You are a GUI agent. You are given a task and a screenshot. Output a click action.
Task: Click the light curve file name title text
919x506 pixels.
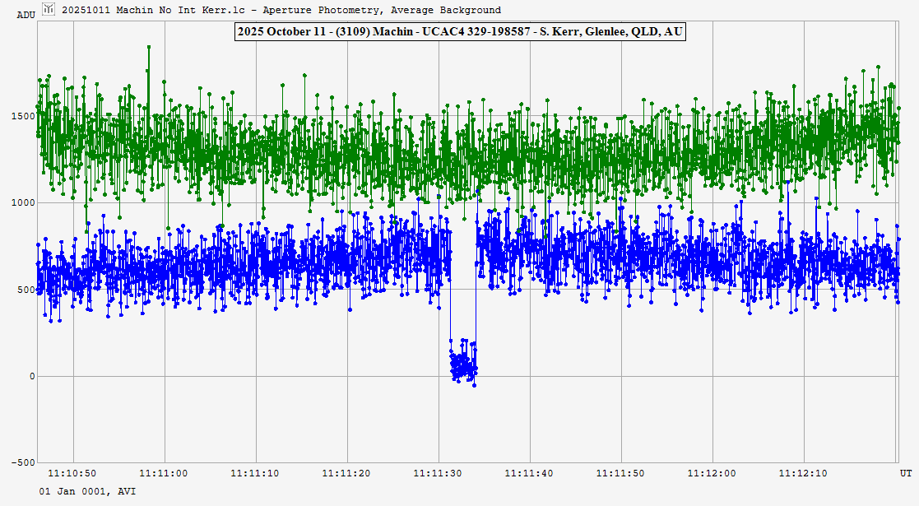(281, 10)
